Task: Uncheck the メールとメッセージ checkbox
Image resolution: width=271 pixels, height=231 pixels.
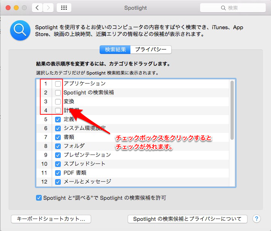Action: 58,182
